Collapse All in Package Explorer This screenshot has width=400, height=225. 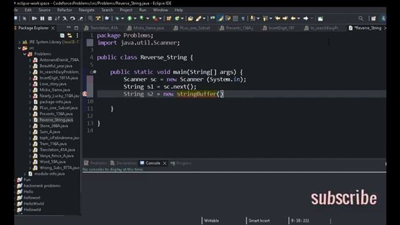(62, 36)
